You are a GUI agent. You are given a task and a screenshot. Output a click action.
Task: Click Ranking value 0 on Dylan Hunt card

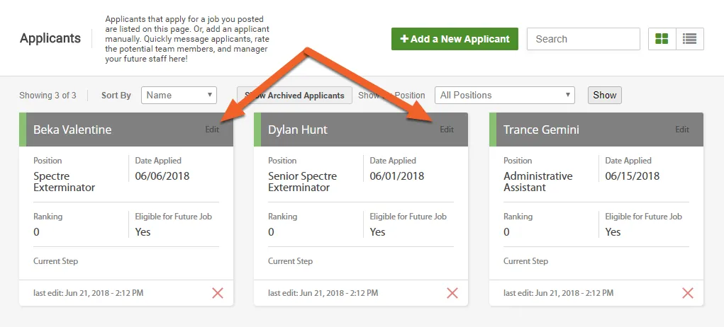coord(271,231)
